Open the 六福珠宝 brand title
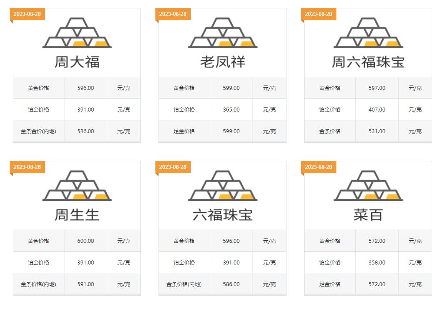 (222, 215)
